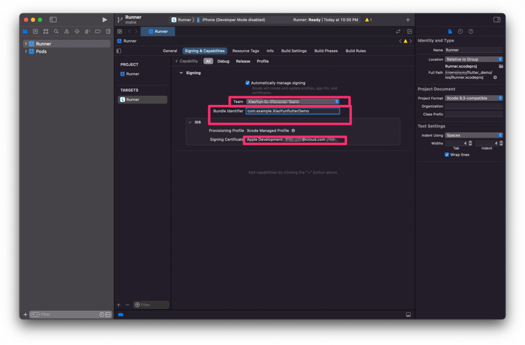Click the warning badge in the toolbar

click(368, 20)
